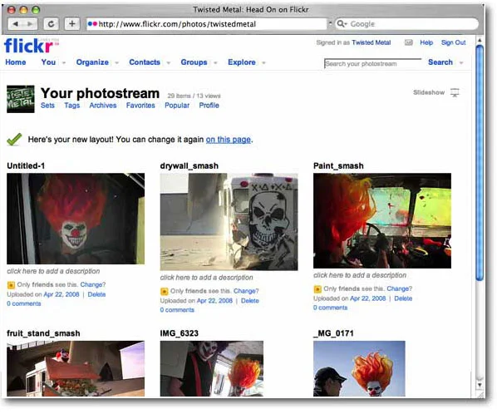The image size is (497, 419).
Task: Open the _MG_0171 photo
Action: pos(359,368)
